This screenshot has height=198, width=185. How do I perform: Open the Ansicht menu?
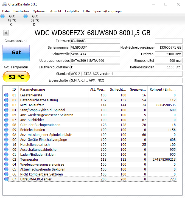pyautogui.click(x=56, y=11)
